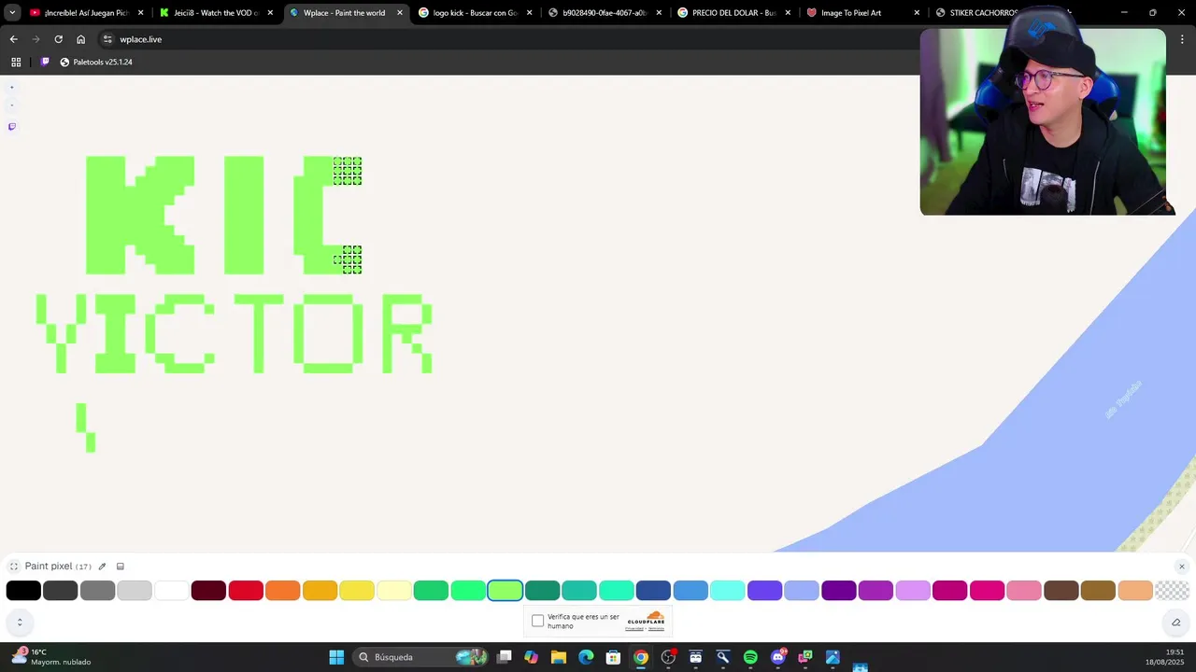The width and height of the screenshot is (1196, 672).
Task: Select the medium gray color swatch
Action: point(97,590)
